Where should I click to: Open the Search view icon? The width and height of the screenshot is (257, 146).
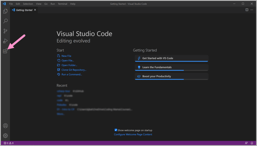(x=6, y=21)
